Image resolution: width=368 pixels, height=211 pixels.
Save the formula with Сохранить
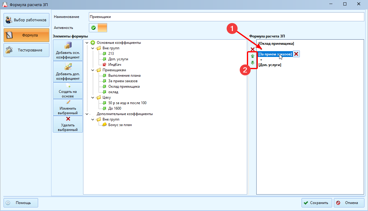(316, 203)
